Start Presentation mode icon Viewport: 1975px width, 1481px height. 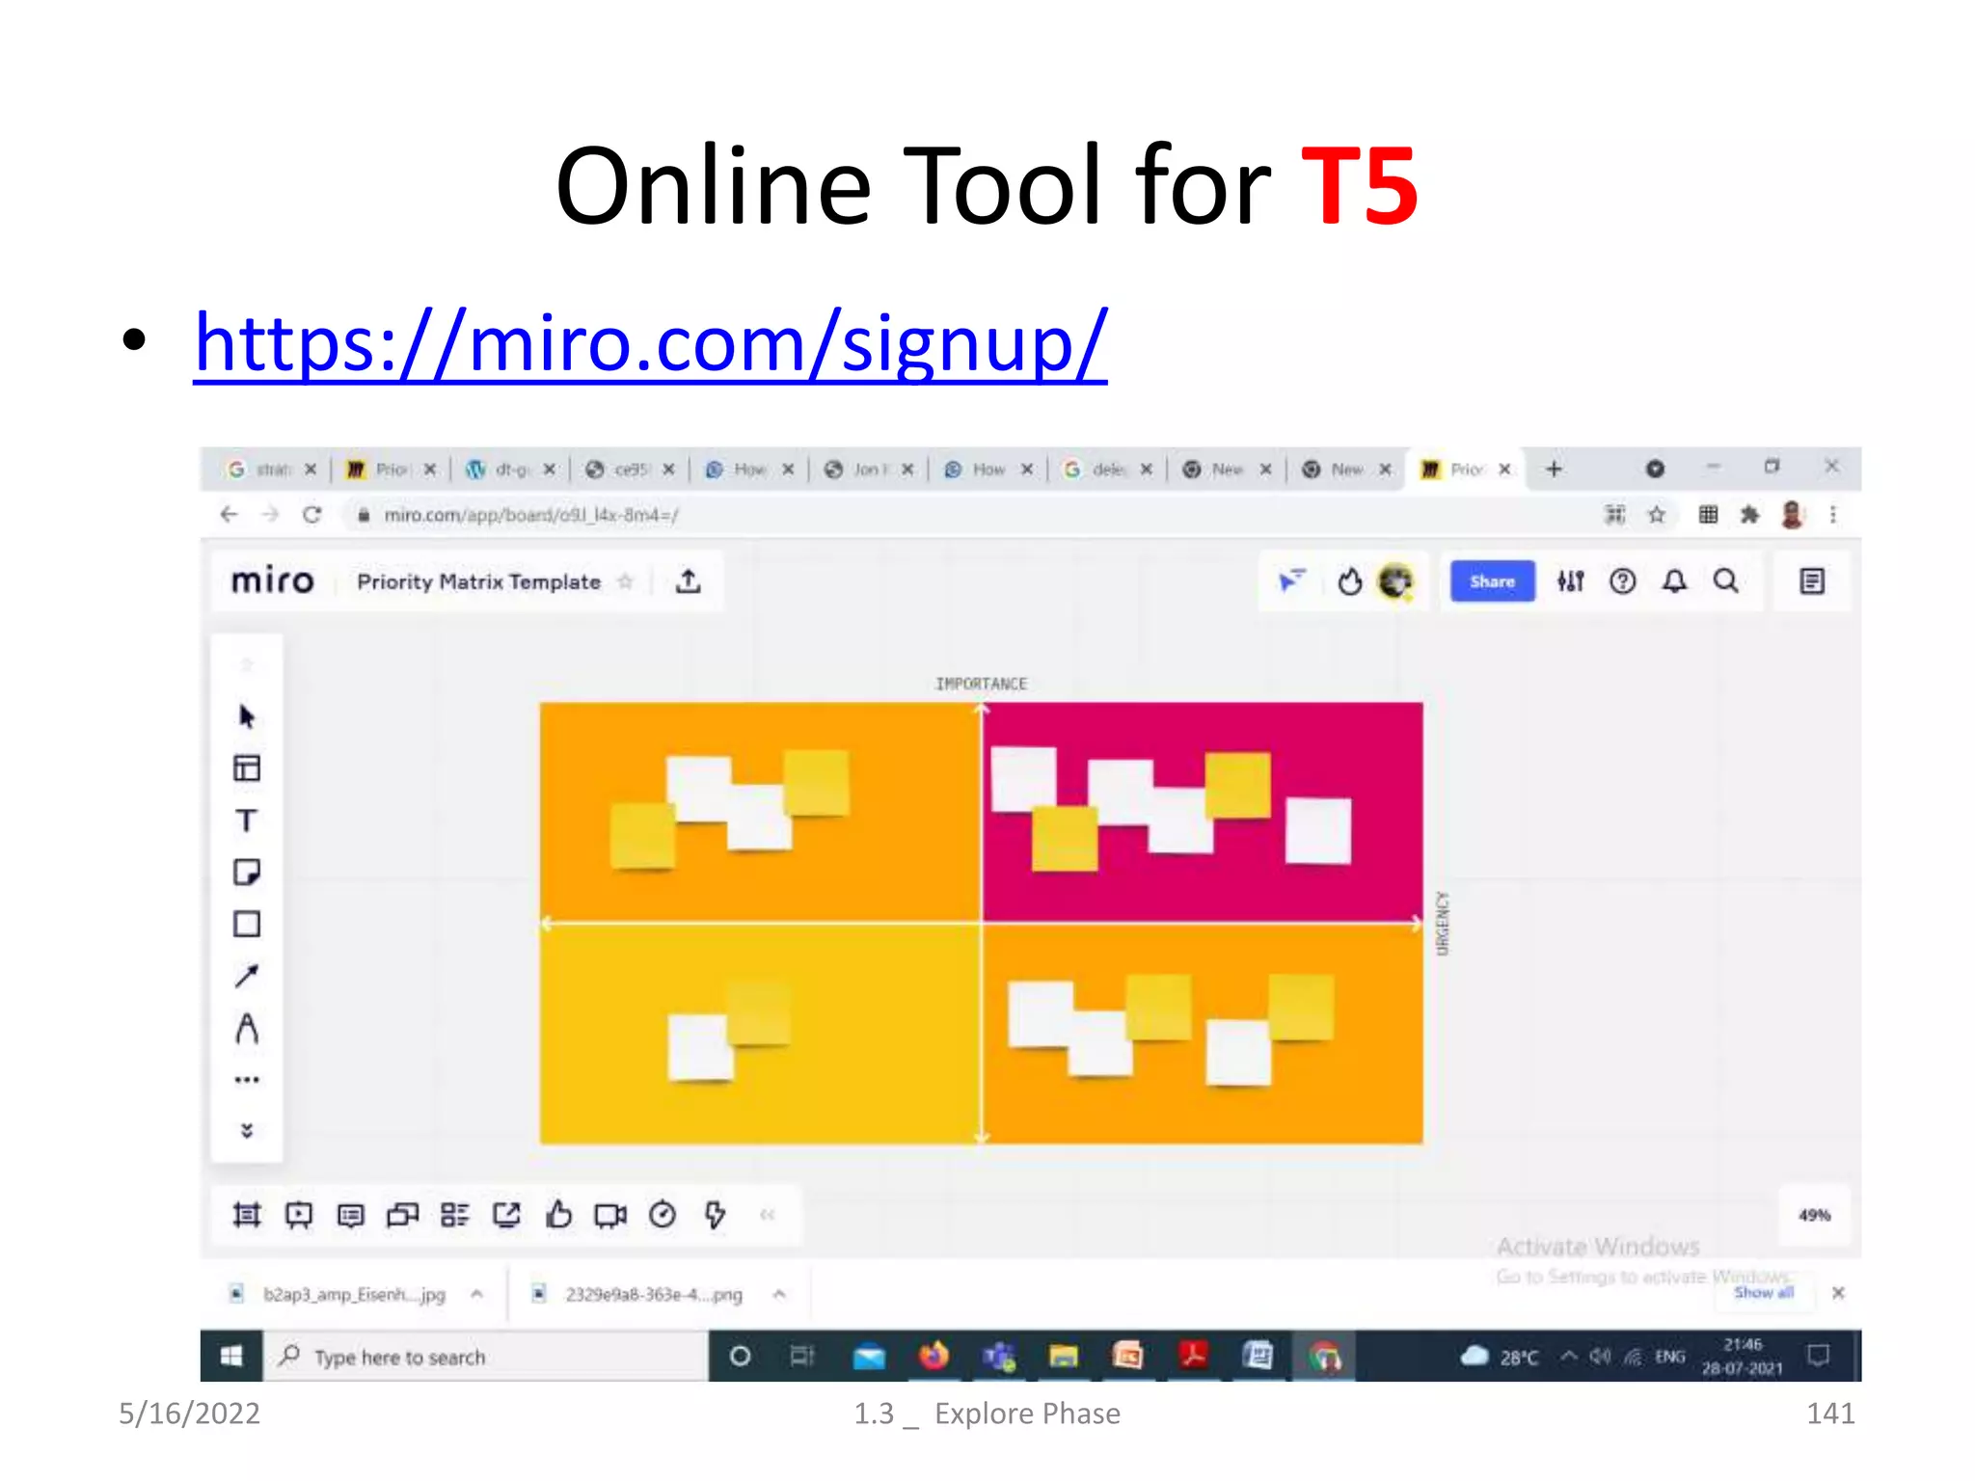299,1215
